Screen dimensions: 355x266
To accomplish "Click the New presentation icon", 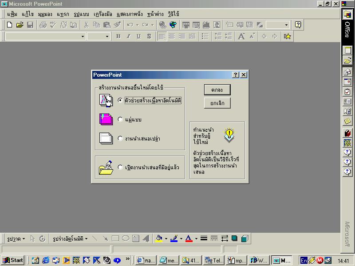I will [9, 25].
